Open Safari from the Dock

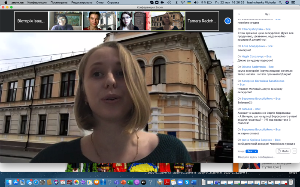tap(36, 182)
